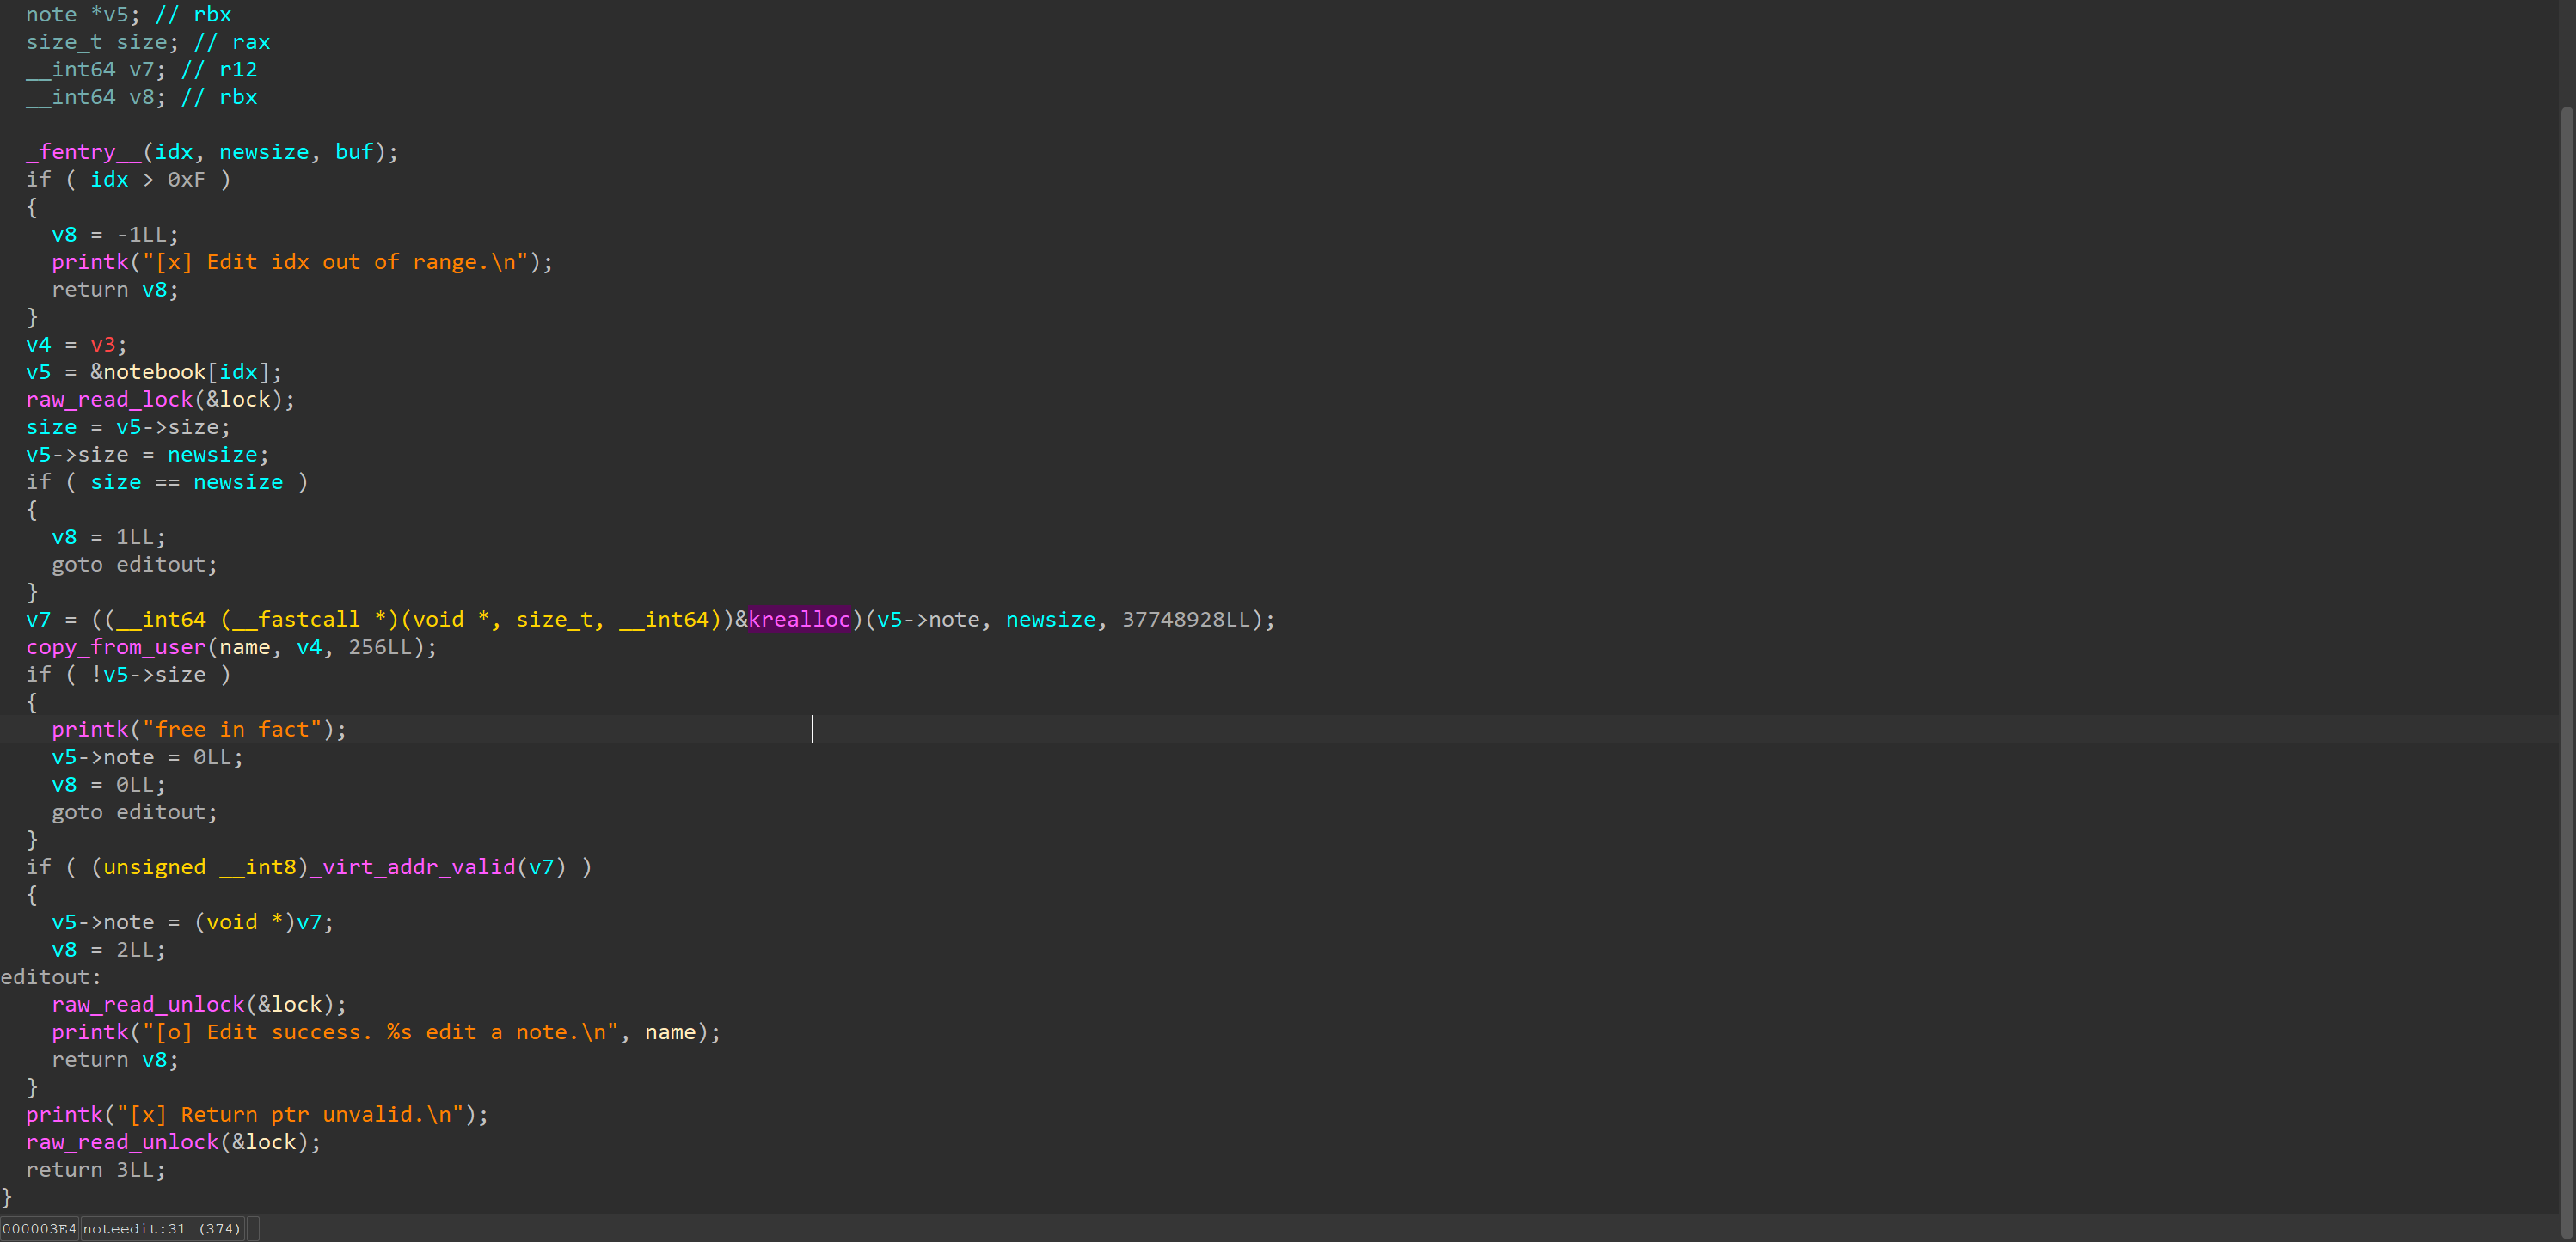Select the notebook global variable
The width and height of the screenshot is (2576, 1242).
point(154,372)
